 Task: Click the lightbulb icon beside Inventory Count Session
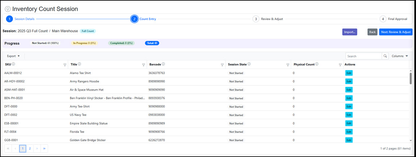(x=8, y=9)
